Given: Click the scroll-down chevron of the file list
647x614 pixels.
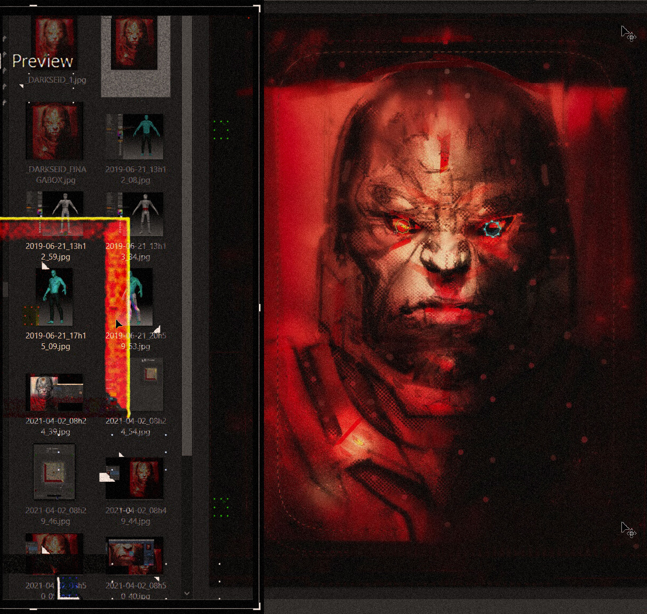Looking at the screenshot, I should (x=187, y=593).
